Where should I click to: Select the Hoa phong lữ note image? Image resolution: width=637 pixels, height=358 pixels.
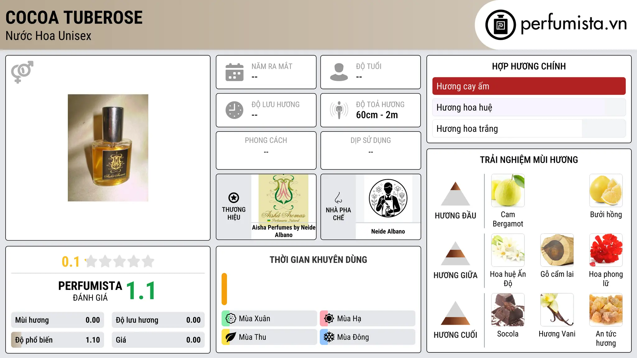pyautogui.click(x=606, y=250)
